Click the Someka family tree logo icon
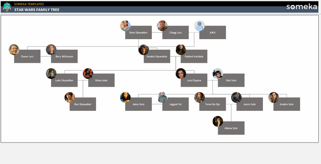The height and width of the screenshot is (164, 321). (7, 7)
